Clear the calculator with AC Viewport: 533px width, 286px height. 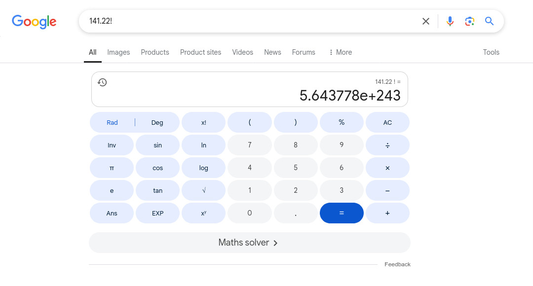[387, 122]
